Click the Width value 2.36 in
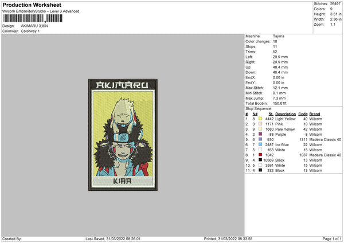Screen dimensions: 344x243 coord(335,19)
